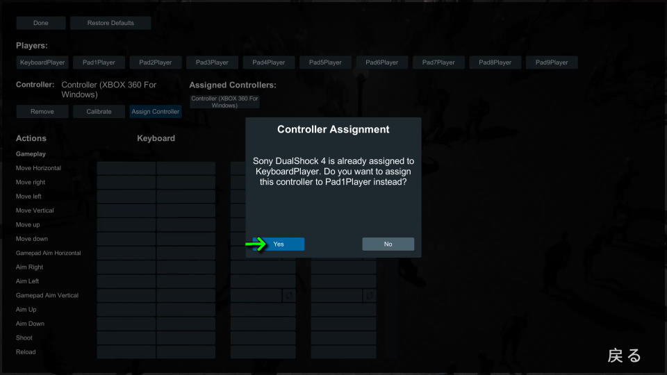Click second keyboard binding for Reload
Image resolution: width=667 pixels, height=375 pixels.
(x=186, y=352)
